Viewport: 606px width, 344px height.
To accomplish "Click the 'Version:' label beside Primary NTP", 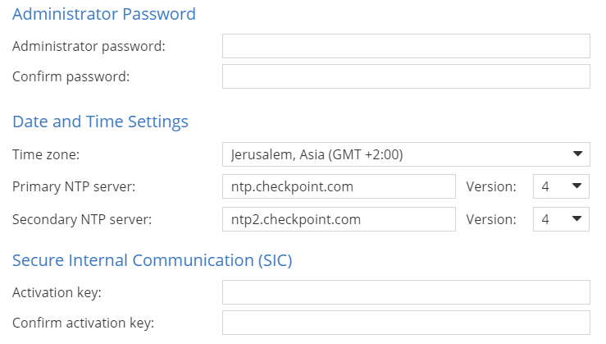I will point(491,187).
